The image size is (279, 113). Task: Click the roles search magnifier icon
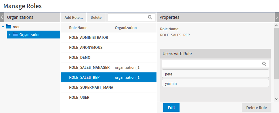[x=150, y=17]
